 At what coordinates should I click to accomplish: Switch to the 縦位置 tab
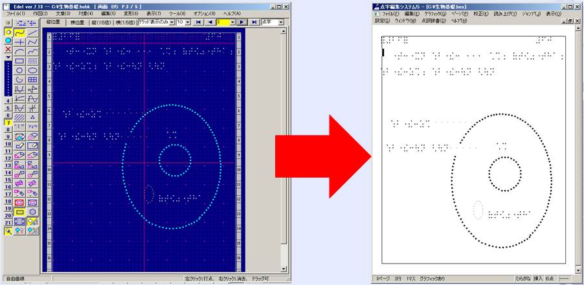click(x=54, y=22)
